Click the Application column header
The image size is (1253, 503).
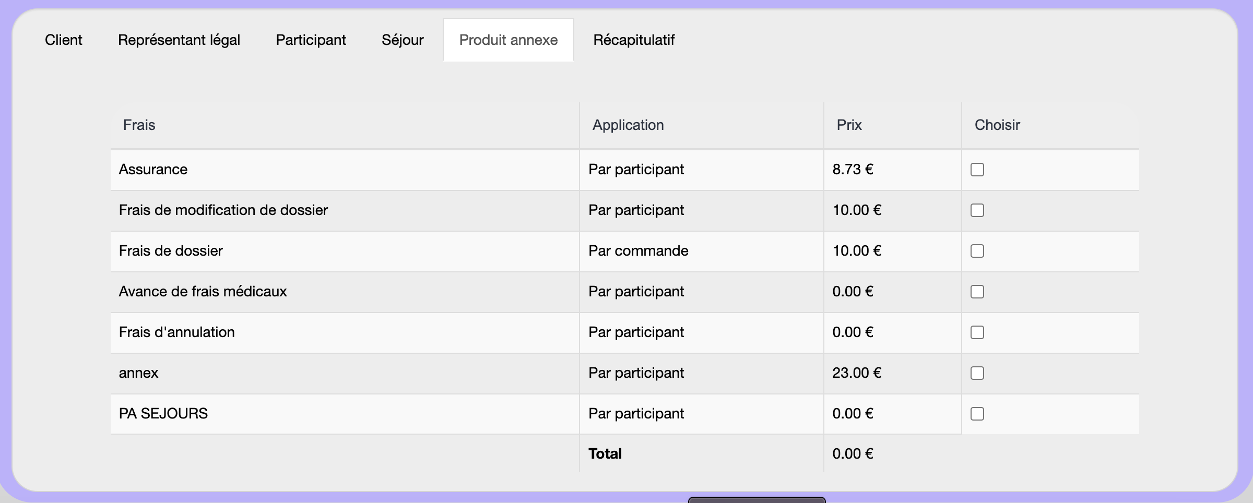point(628,125)
